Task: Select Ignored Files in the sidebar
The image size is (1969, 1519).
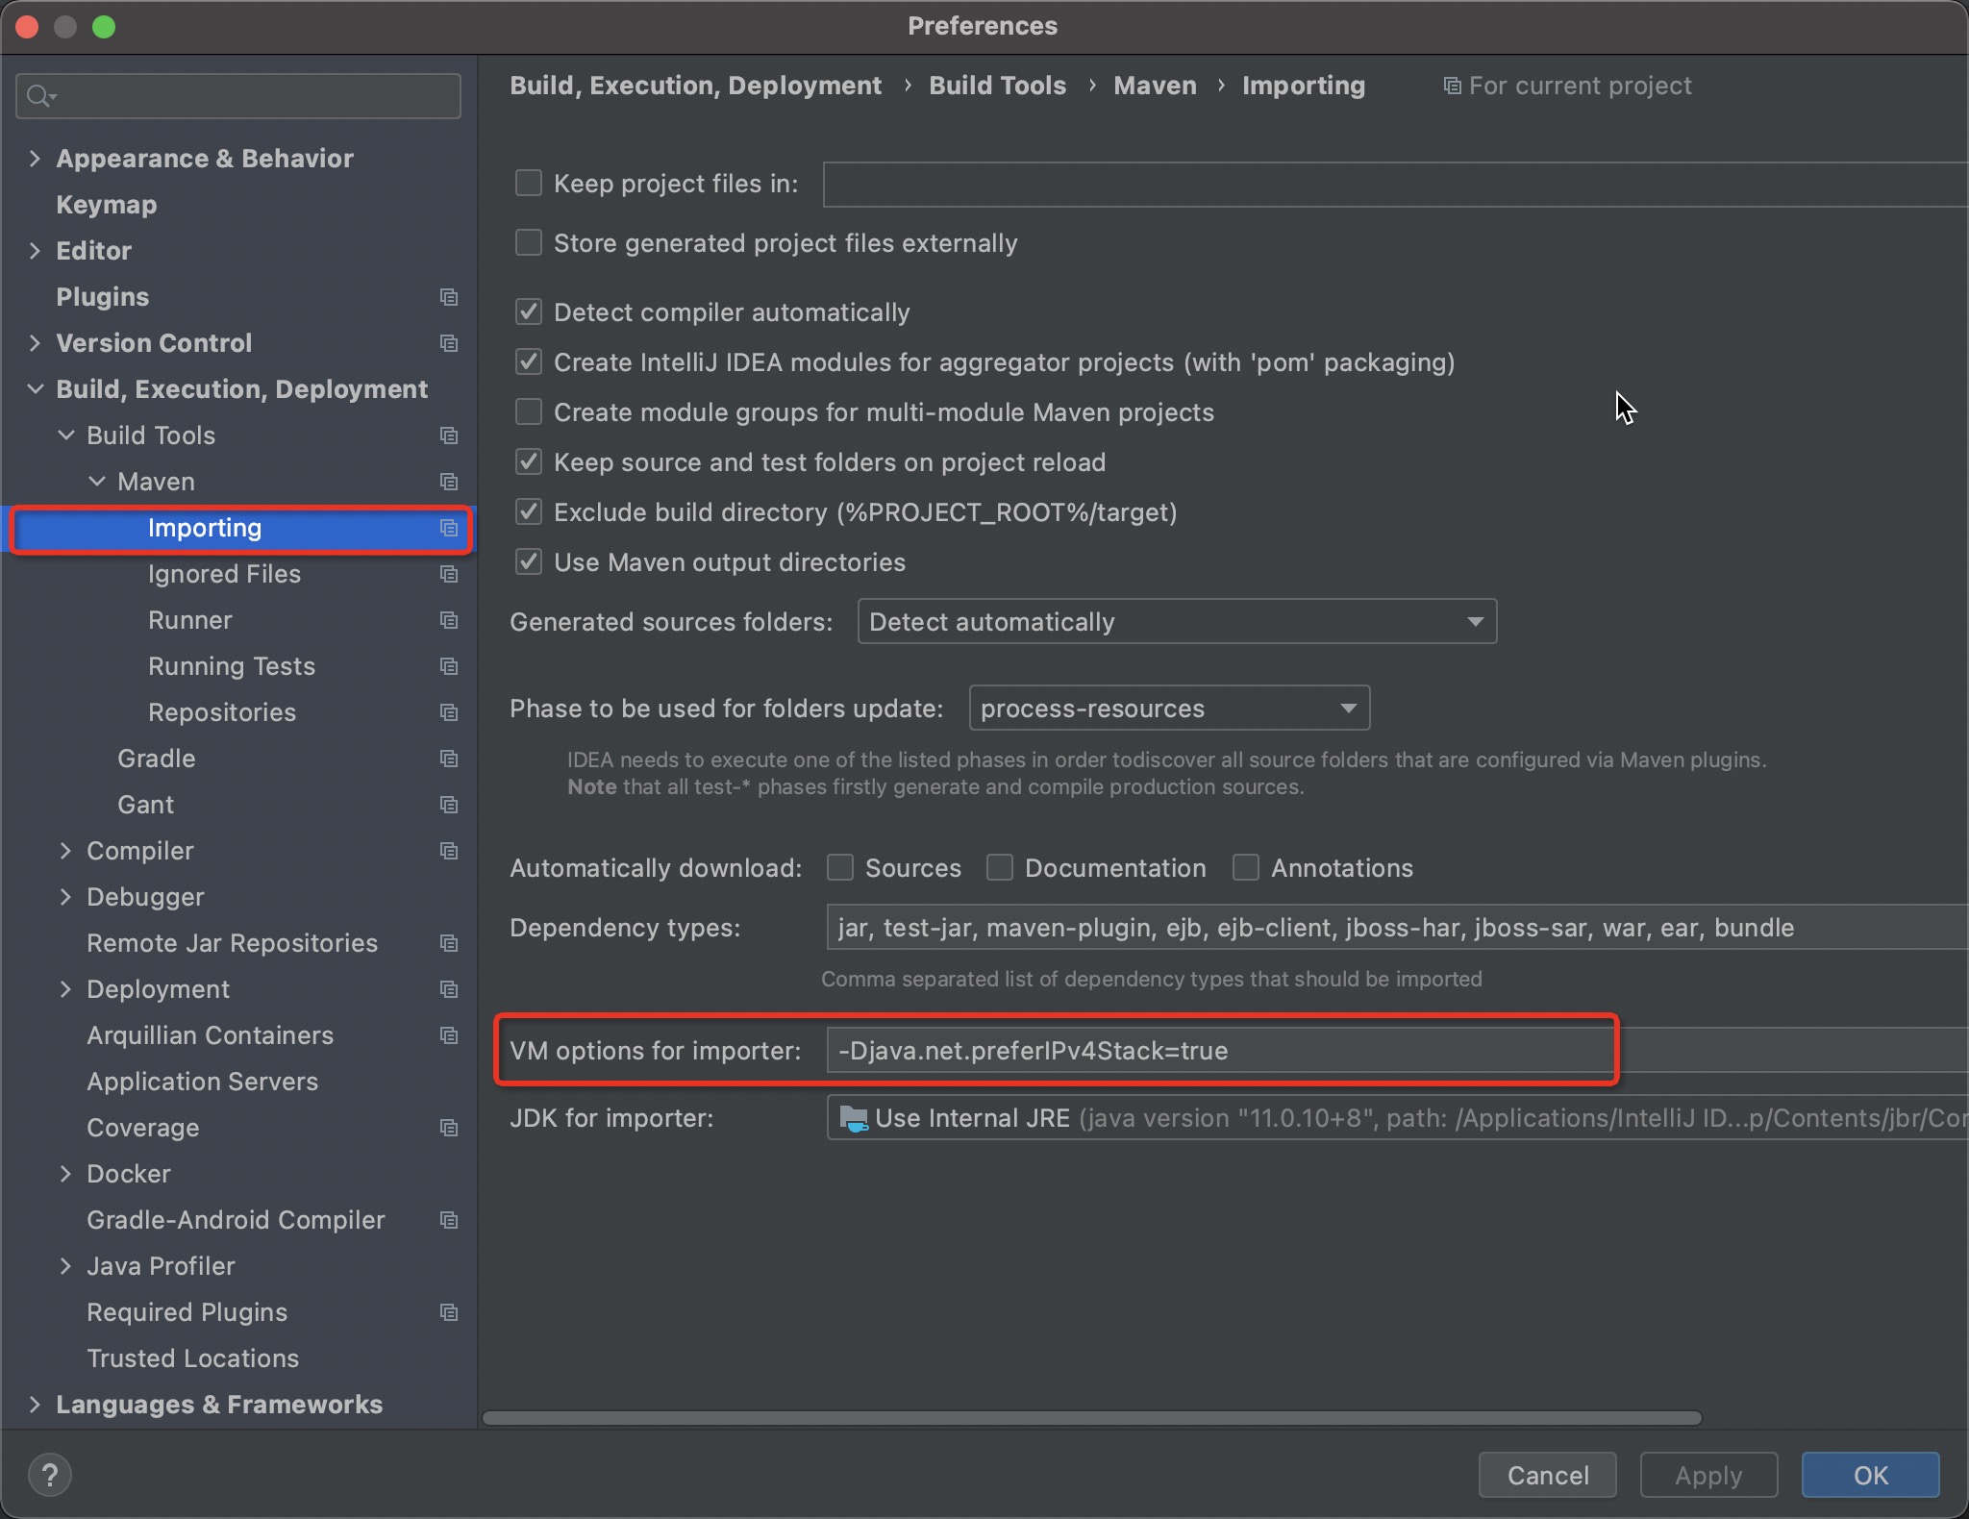Action: [x=224, y=574]
